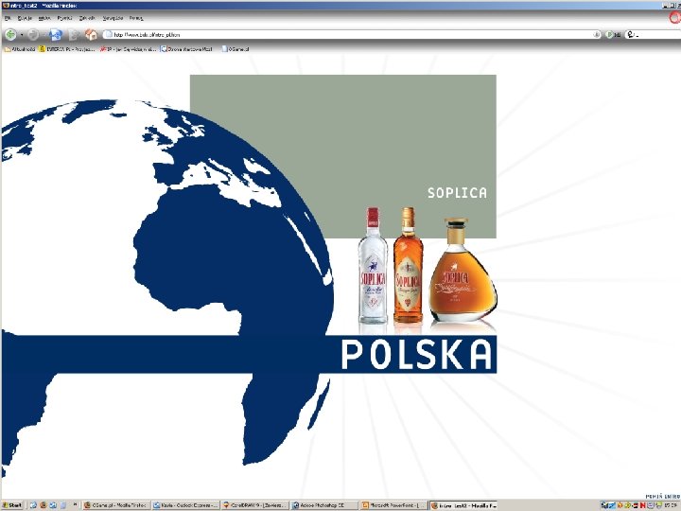
Task: Click the Firefox throbber activity icon
Action: coord(675,18)
